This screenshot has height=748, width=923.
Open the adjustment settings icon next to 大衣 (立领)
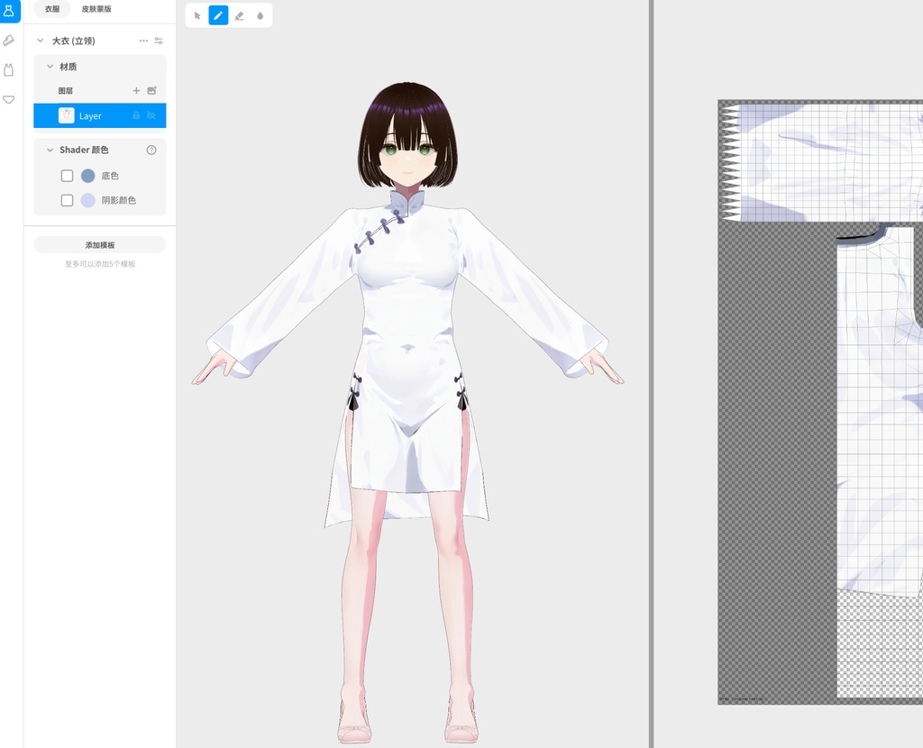(158, 41)
